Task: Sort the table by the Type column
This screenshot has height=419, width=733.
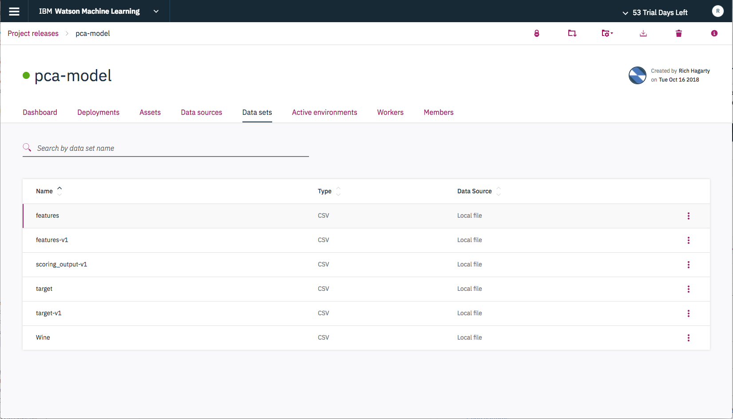Action: coord(338,191)
